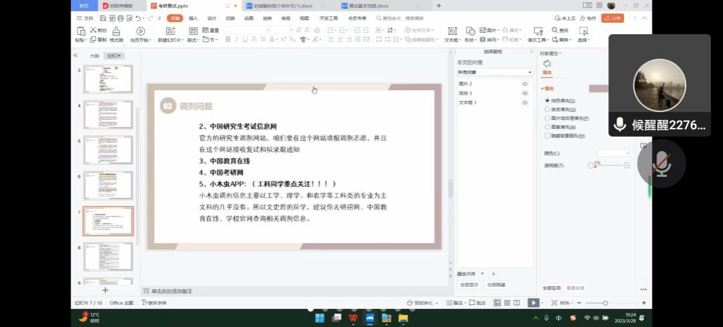Viewport: 723px width, 327px height.
Task: Click the Picture (图片) insert icon
Action: click(x=482, y=30)
